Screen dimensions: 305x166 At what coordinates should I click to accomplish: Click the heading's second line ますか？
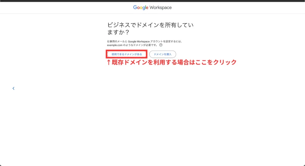(119, 32)
